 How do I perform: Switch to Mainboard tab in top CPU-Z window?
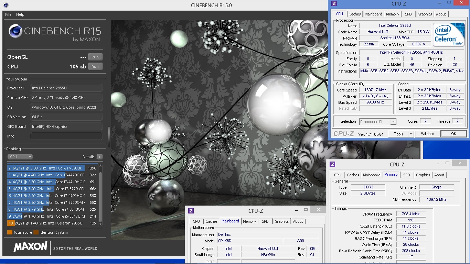click(373, 14)
